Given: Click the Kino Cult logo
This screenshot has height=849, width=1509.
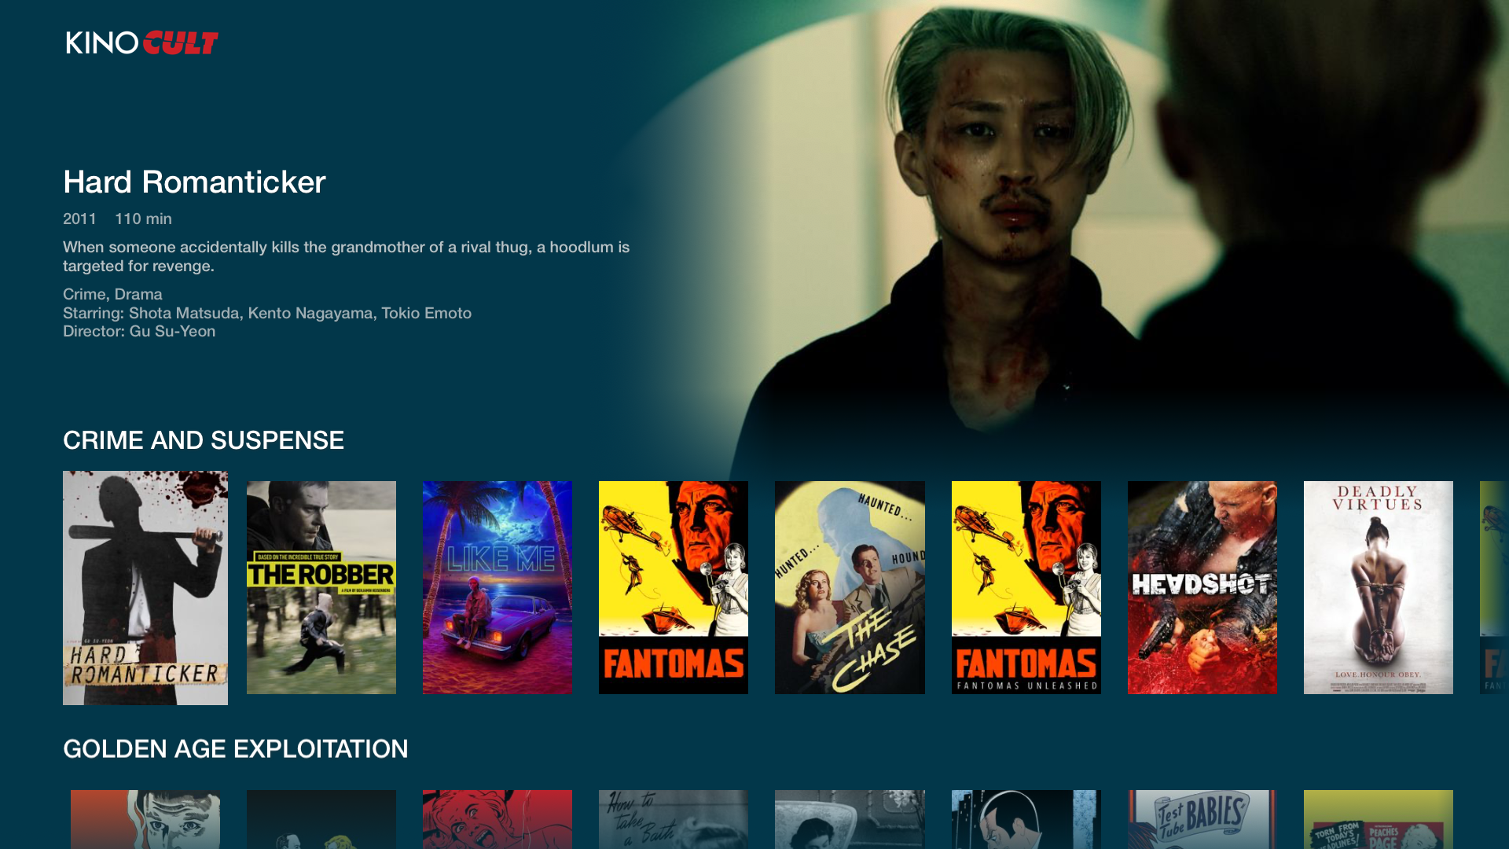Looking at the screenshot, I should [x=141, y=42].
